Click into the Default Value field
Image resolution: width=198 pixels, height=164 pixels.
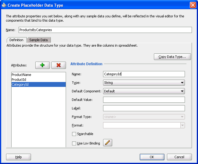[144, 100]
